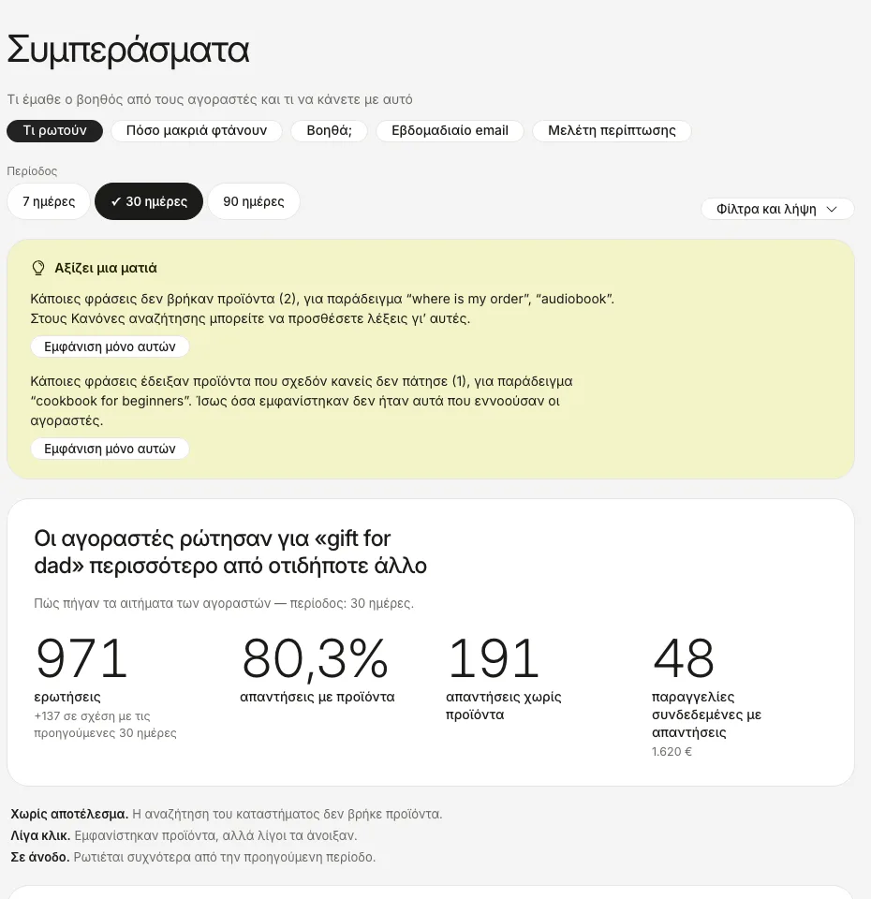
Task: Select the 7 ημέρες period
Action: click(x=49, y=201)
